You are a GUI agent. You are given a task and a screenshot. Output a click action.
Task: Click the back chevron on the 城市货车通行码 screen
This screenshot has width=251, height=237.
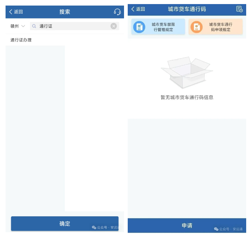[x=133, y=9]
